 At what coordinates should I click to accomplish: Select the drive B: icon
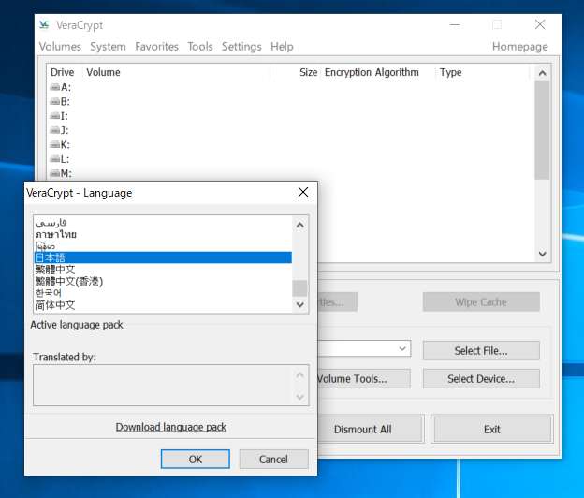pyautogui.click(x=54, y=101)
